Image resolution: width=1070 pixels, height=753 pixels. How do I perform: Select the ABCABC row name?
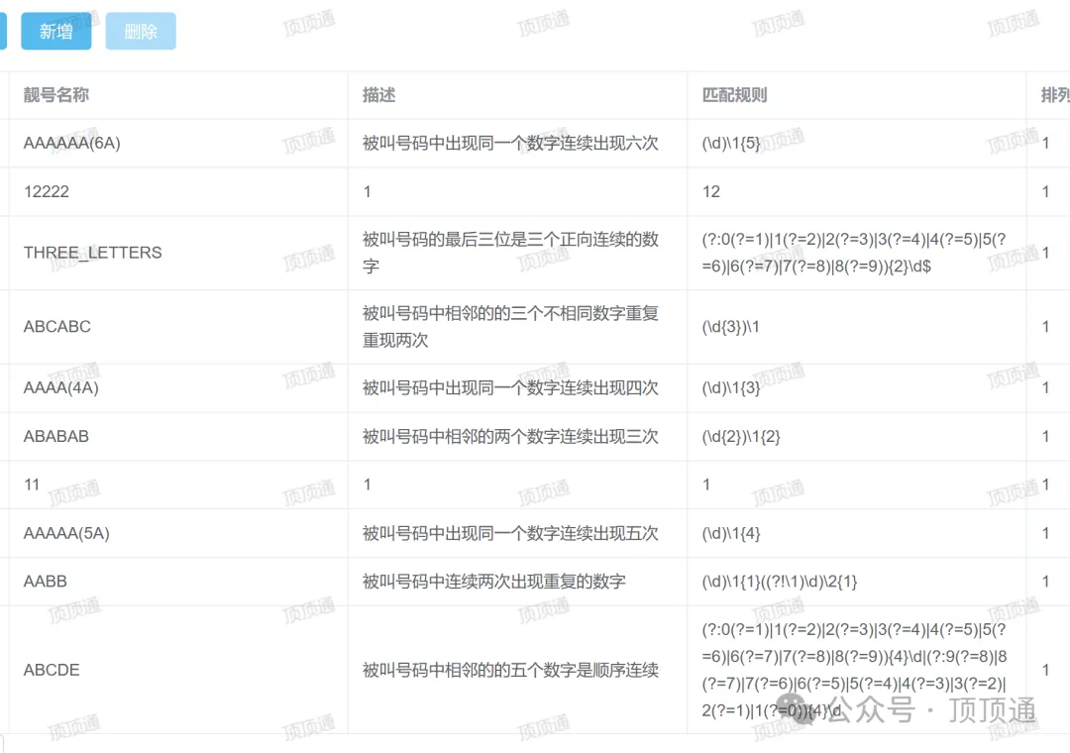tap(57, 327)
